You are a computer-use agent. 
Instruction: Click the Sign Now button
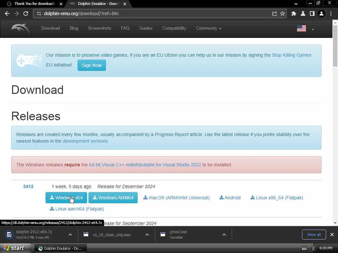(92, 65)
